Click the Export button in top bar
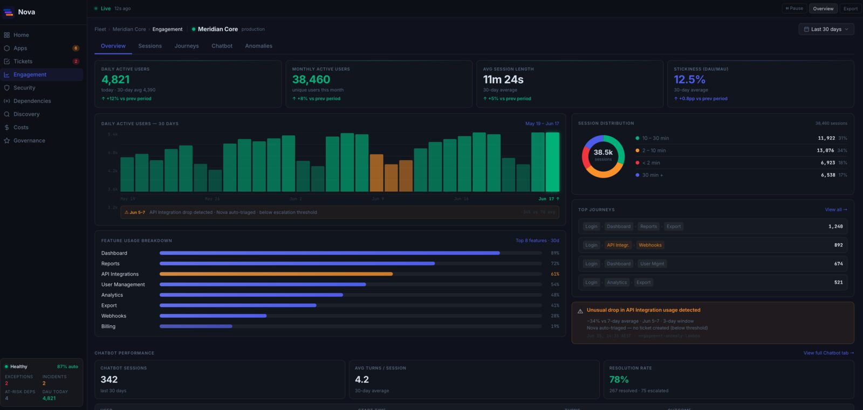 click(x=851, y=9)
